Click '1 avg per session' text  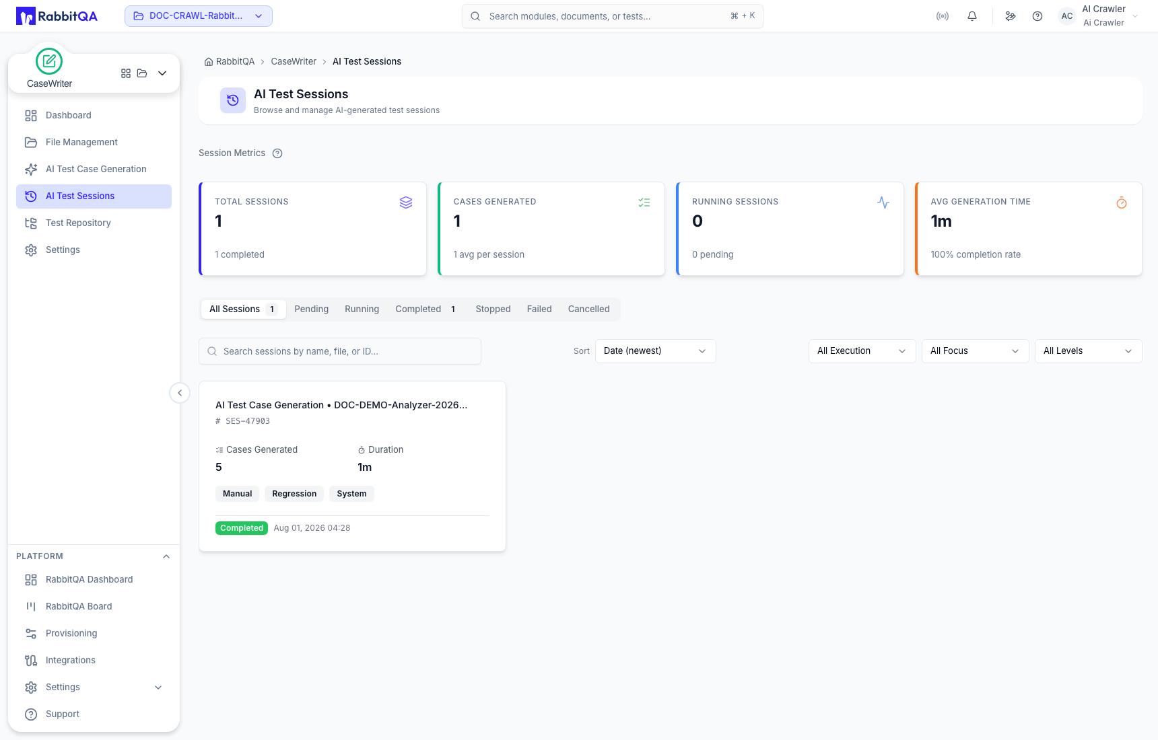point(489,254)
